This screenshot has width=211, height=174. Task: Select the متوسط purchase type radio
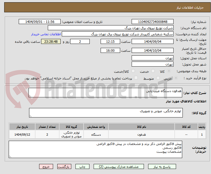[158, 78]
